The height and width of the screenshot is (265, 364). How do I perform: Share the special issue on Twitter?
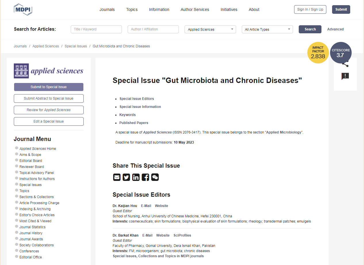(126, 177)
